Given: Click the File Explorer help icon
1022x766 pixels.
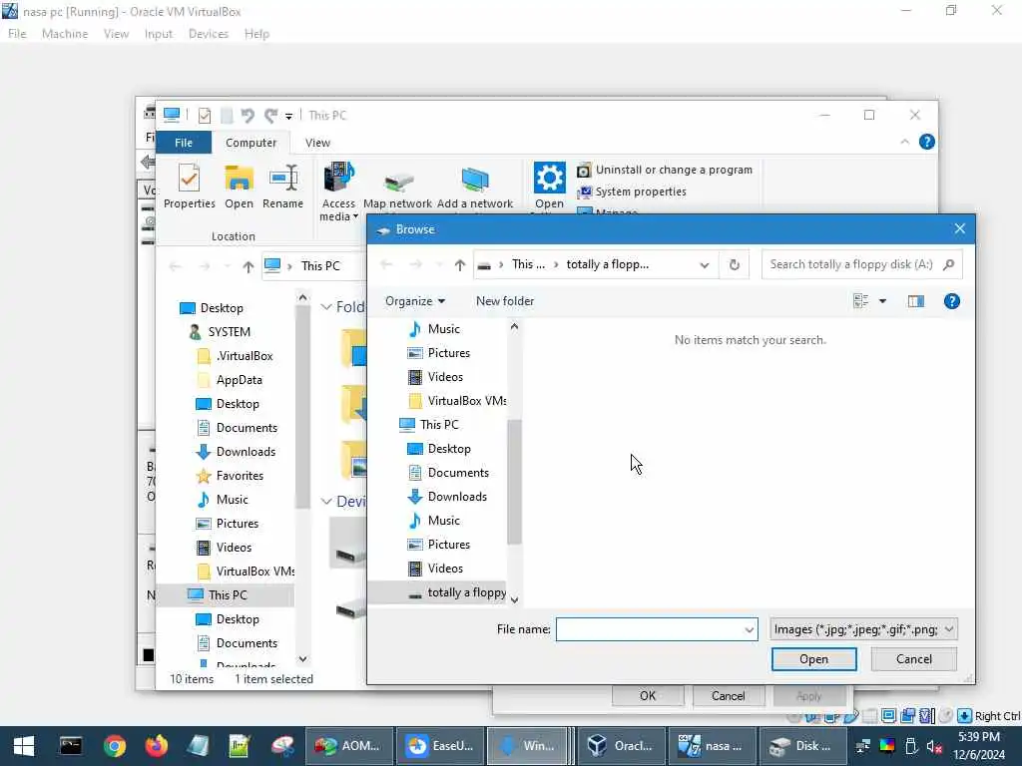Looking at the screenshot, I should (927, 142).
